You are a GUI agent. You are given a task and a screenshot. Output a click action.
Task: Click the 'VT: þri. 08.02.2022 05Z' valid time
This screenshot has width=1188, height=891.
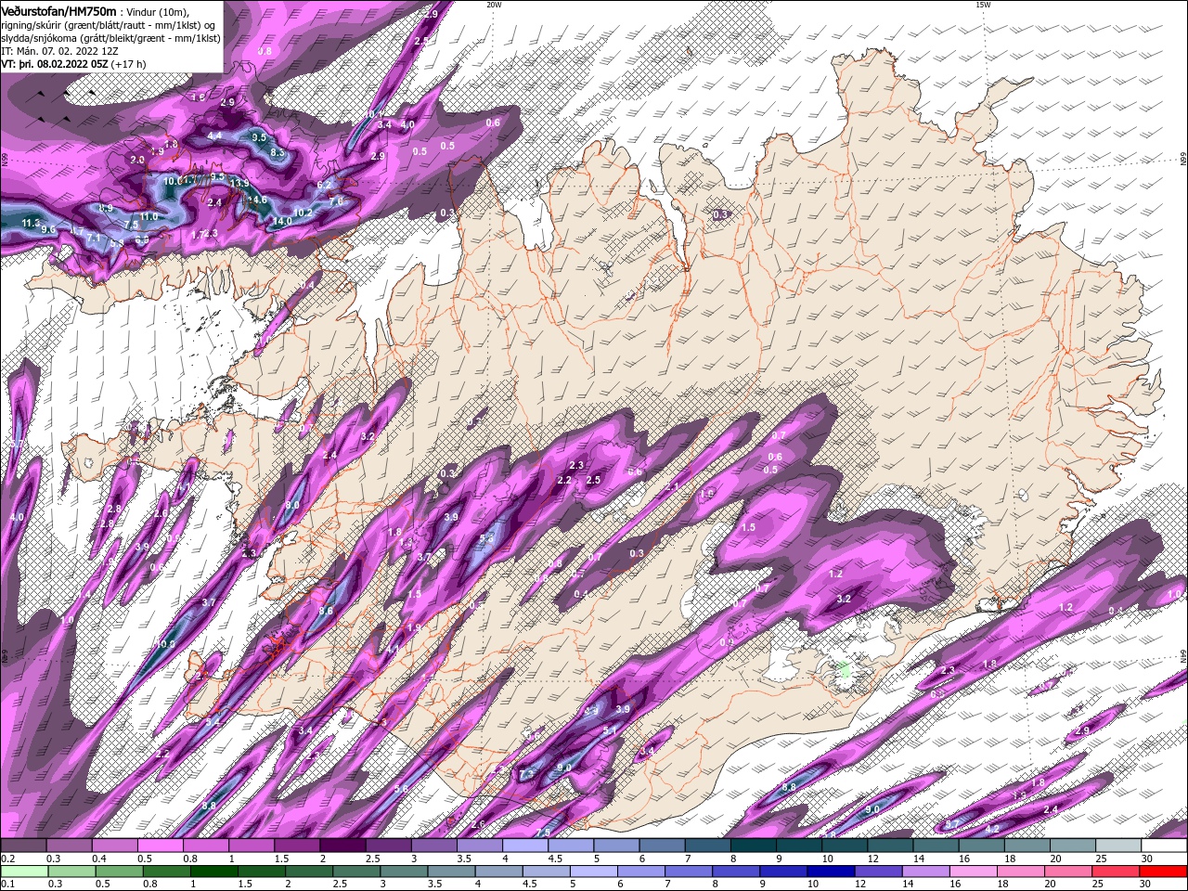pyautogui.click(x=55, y=64)
